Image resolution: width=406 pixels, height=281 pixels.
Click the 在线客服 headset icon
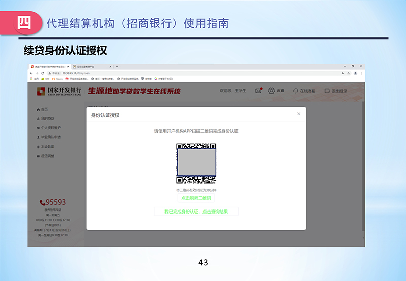(296, 91)
